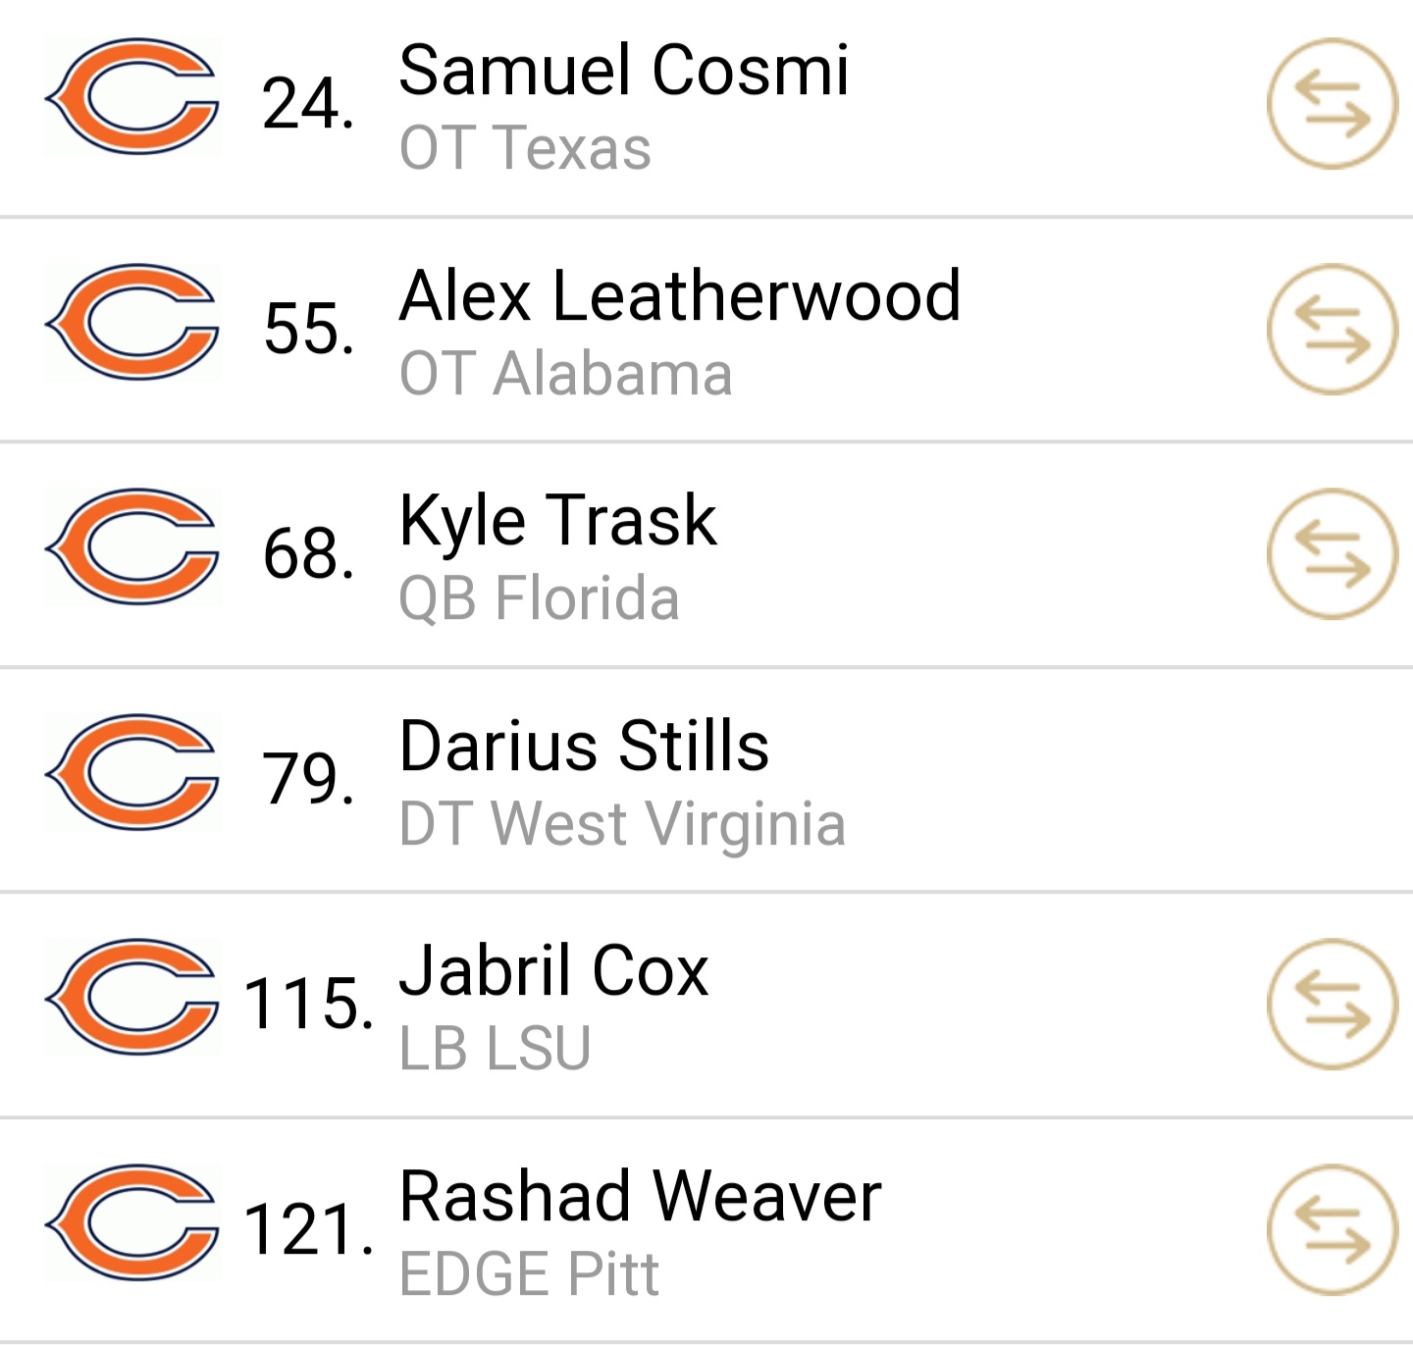This screenshot has height=1345, width=1413.
Task: Tap the swap icon for Alex Leatherwood
Action: tap(1332, 330)
